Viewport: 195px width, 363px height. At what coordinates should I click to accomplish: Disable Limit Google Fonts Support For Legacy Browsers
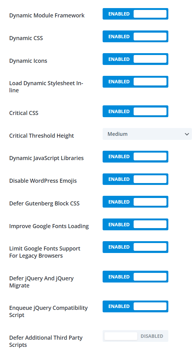[x=135, y=247]
